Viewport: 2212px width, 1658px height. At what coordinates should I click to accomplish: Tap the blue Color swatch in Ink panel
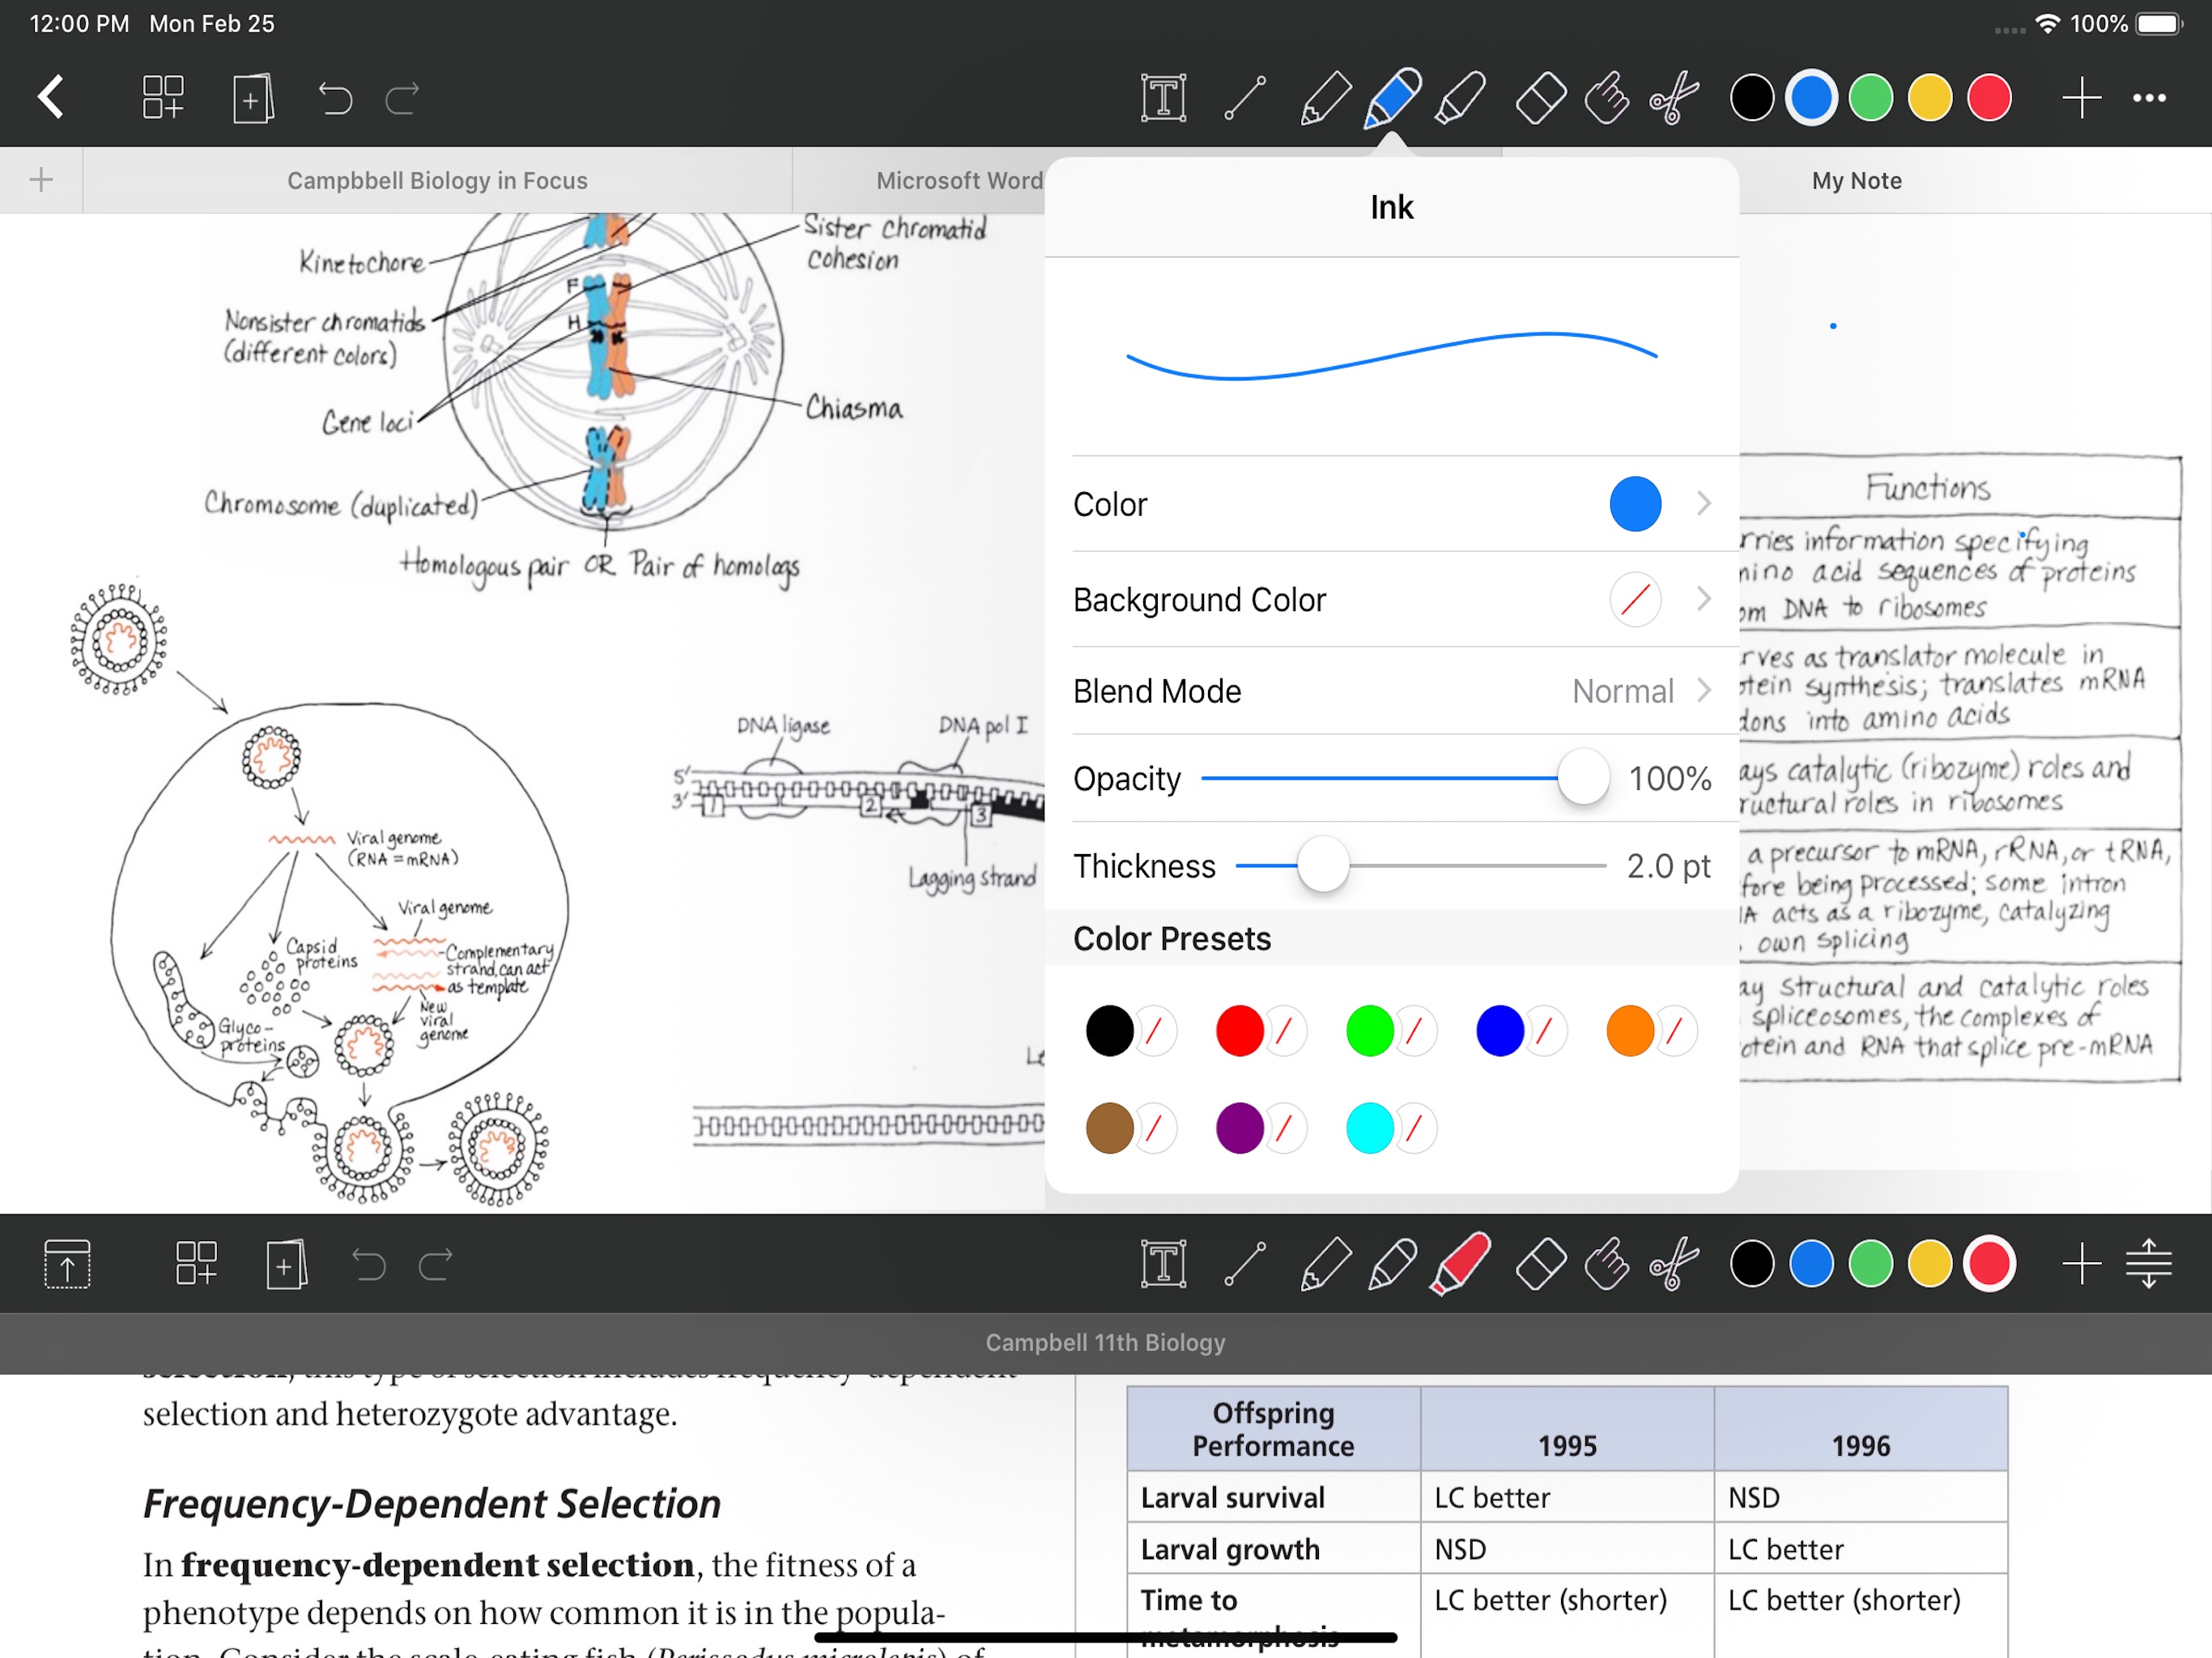(1635, 504)
